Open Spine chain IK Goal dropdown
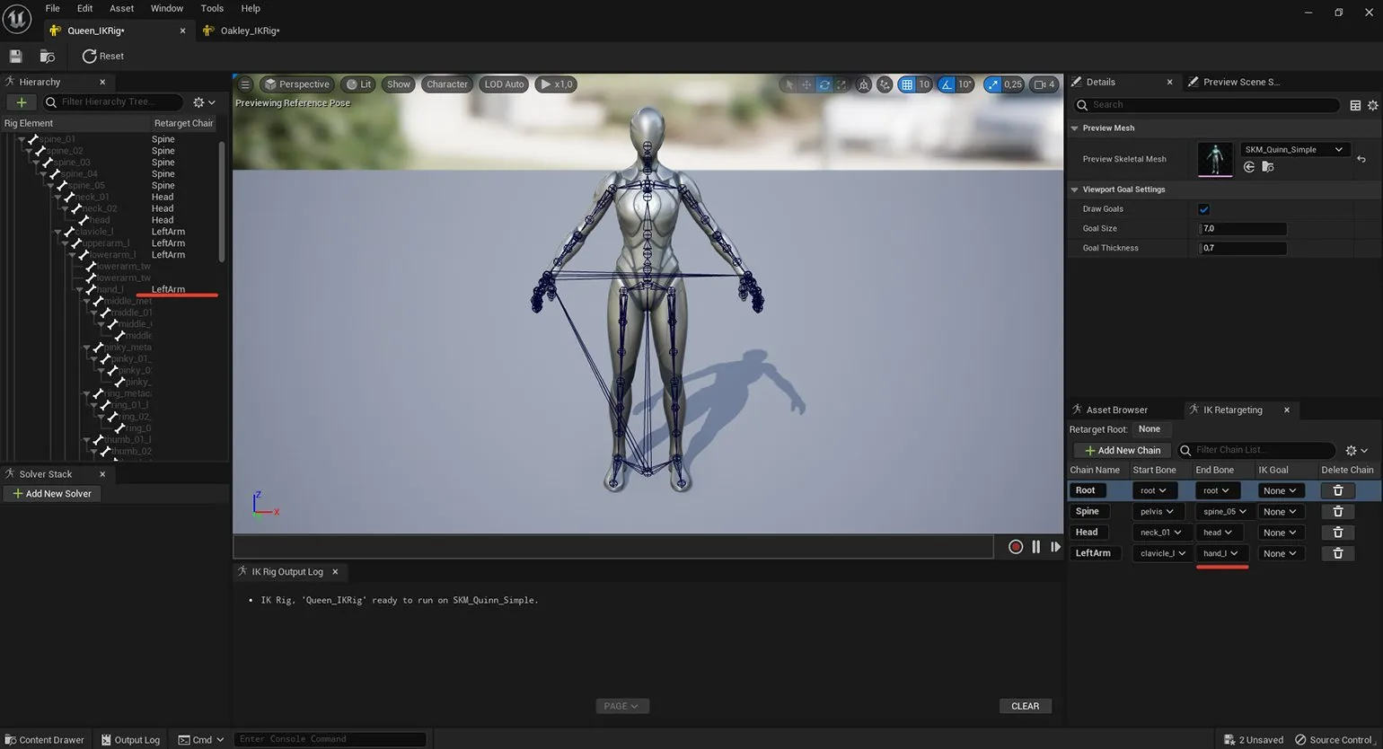The image size is (1383, 749). tap(1280, 512)
